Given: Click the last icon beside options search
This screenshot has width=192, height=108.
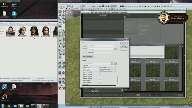Looking at the screenshot, I should point(116,63).
